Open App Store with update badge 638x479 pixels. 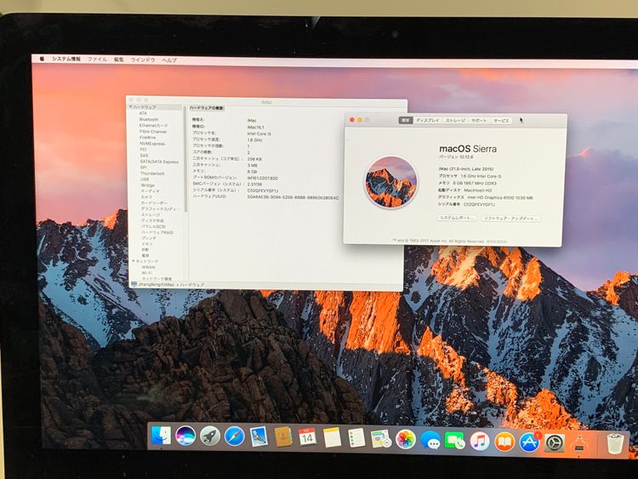(529, 442)
